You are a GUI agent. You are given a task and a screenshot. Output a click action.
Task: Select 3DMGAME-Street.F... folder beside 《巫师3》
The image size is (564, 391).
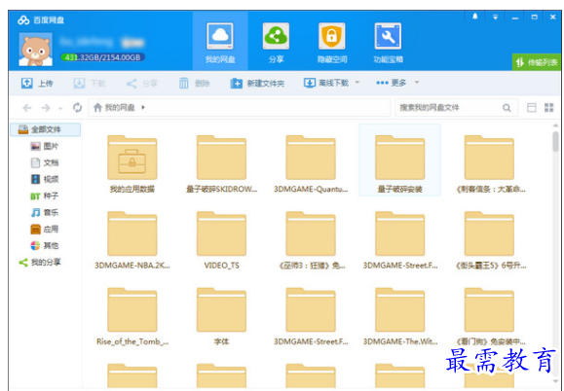point(399,240)
